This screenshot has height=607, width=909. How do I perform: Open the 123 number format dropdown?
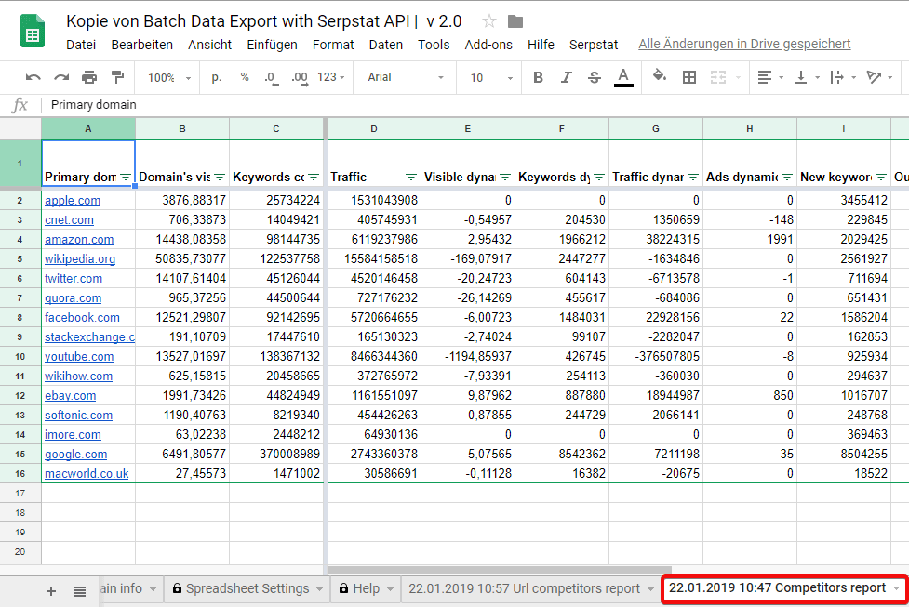[331, 77]
